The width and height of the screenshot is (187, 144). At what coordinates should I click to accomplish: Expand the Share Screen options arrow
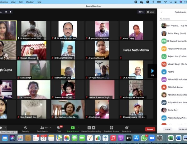pos(78,128)
